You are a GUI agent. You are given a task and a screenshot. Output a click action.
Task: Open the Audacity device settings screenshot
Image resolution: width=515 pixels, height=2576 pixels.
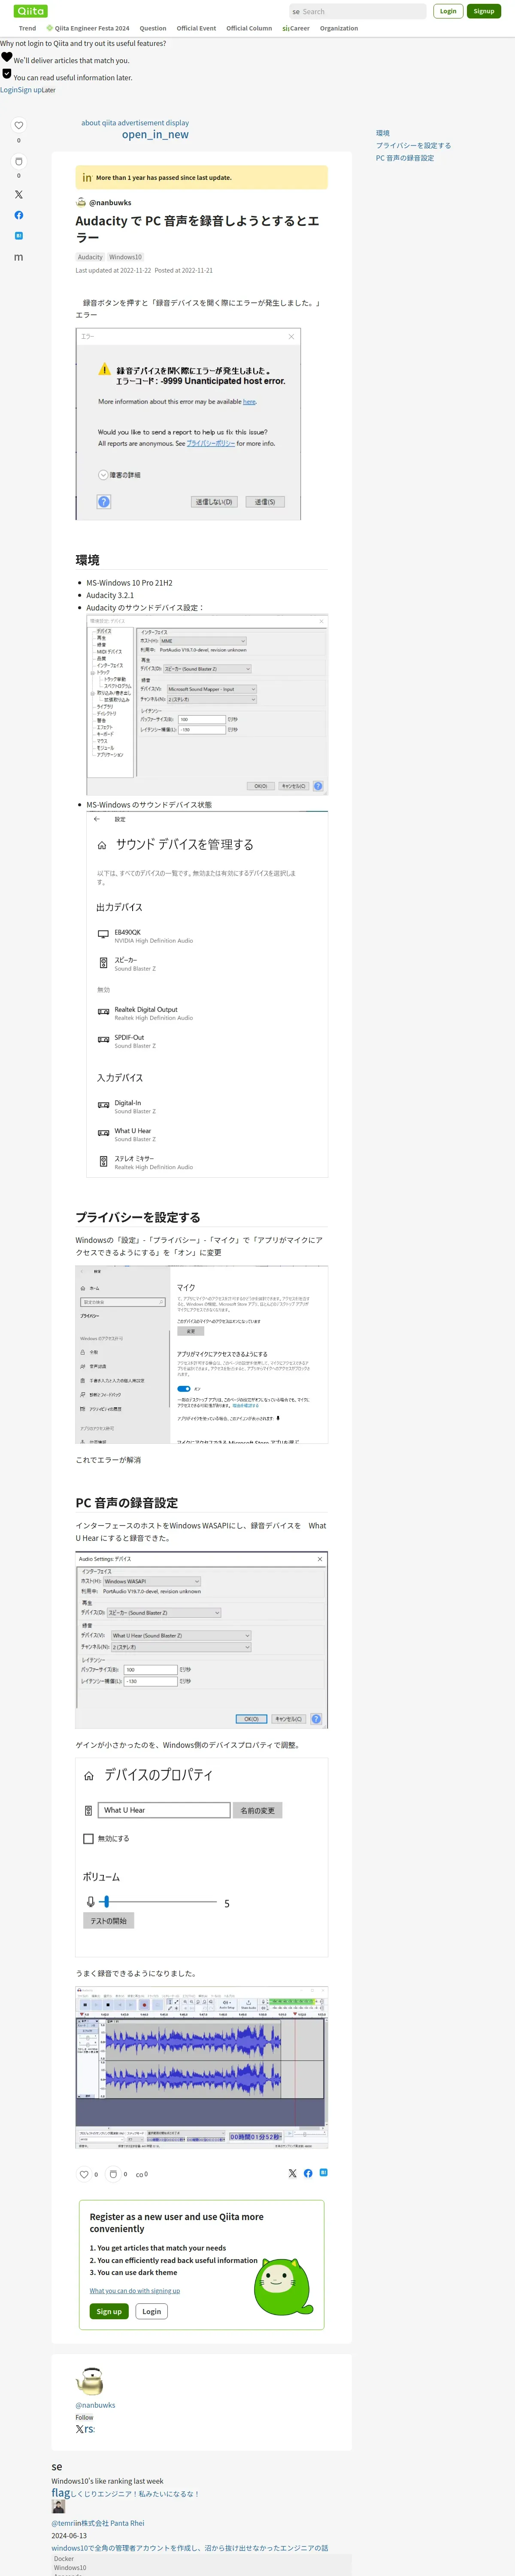(207, 705)
